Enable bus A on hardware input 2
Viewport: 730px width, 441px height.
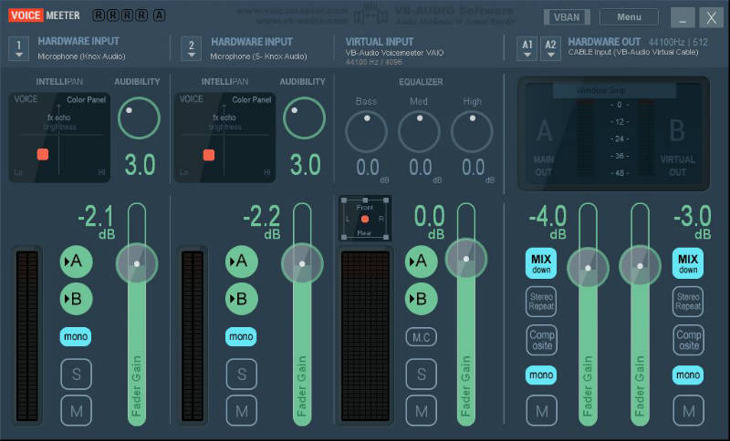coord(242,262)
